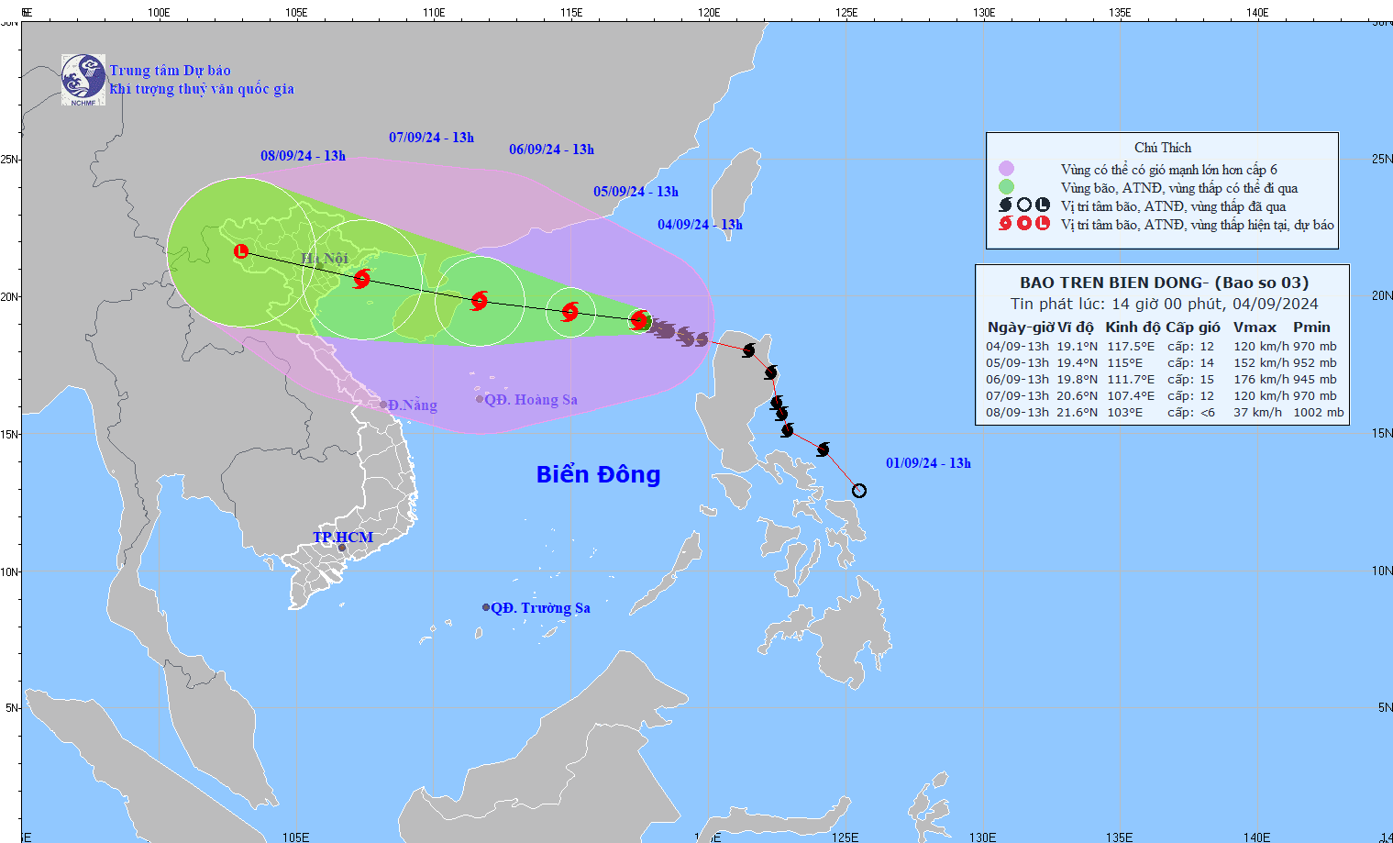
Task: Click the purple legend circle for strong wind zone
Action: (1006, 169)
